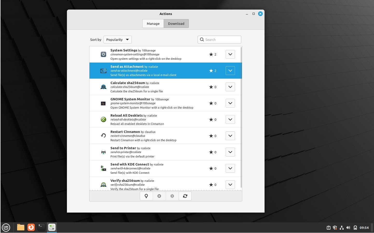This screenshot has width=374, height=233.
Task: Expand download options for Calculate sha256sum
Action: (x=230, y=87)
